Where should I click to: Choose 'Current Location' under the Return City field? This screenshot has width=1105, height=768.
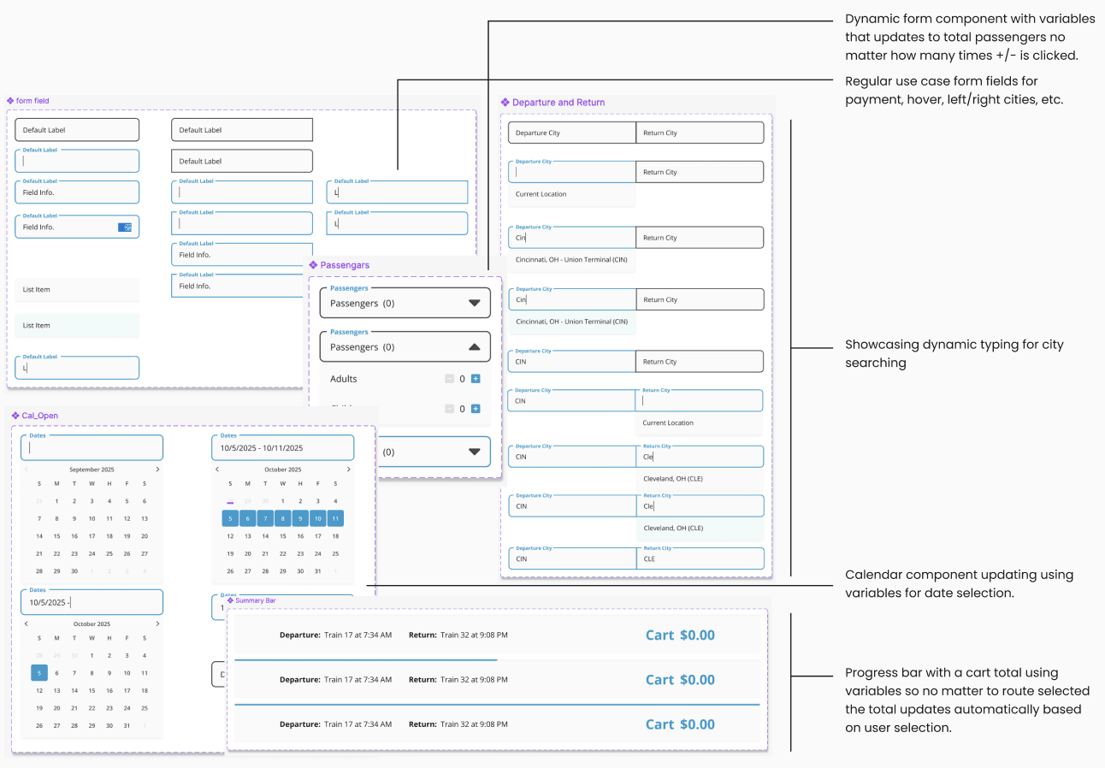(699, 422)
